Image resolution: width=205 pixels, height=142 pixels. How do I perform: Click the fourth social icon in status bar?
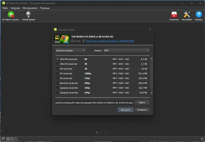[16, 139]
